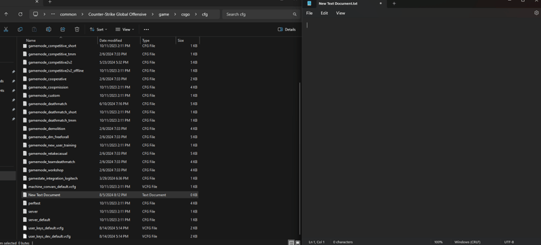
Task: Switch to details list view icon
Action: [291, 242]
